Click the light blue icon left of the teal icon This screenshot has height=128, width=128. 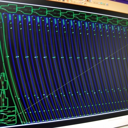click(99, 3)
